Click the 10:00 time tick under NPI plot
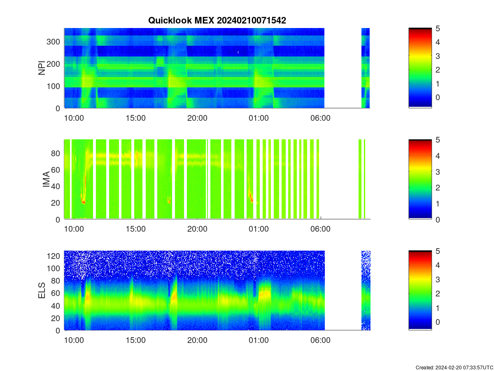494x371 pixels. click(x=74, y=118)
